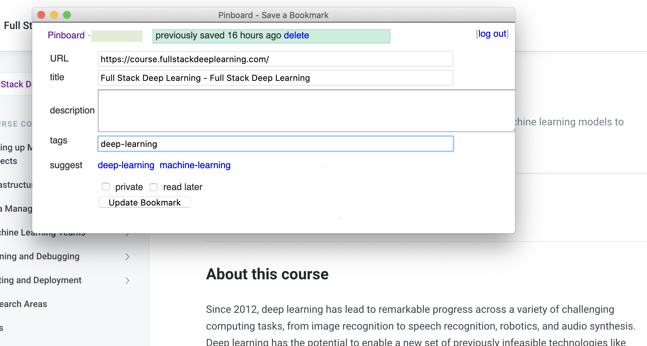The width and height of the screenshot is (647, 346).
Task: Open the Research Areas sidebar item
Action: click(23, 304)
